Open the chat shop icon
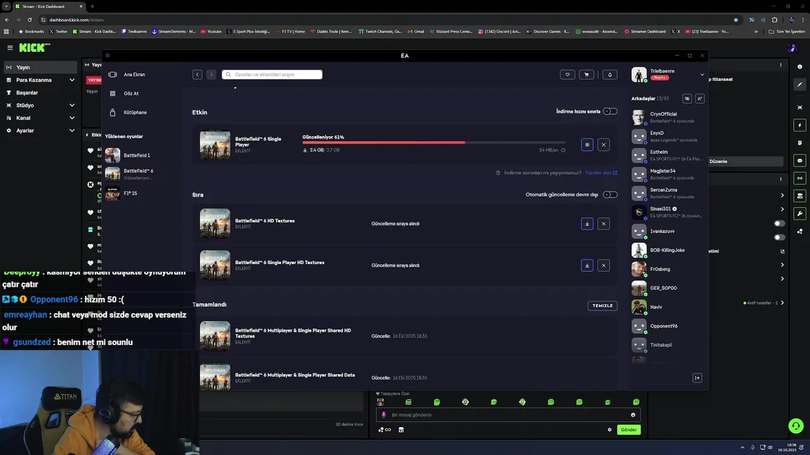810x455 pixels. 401,430
